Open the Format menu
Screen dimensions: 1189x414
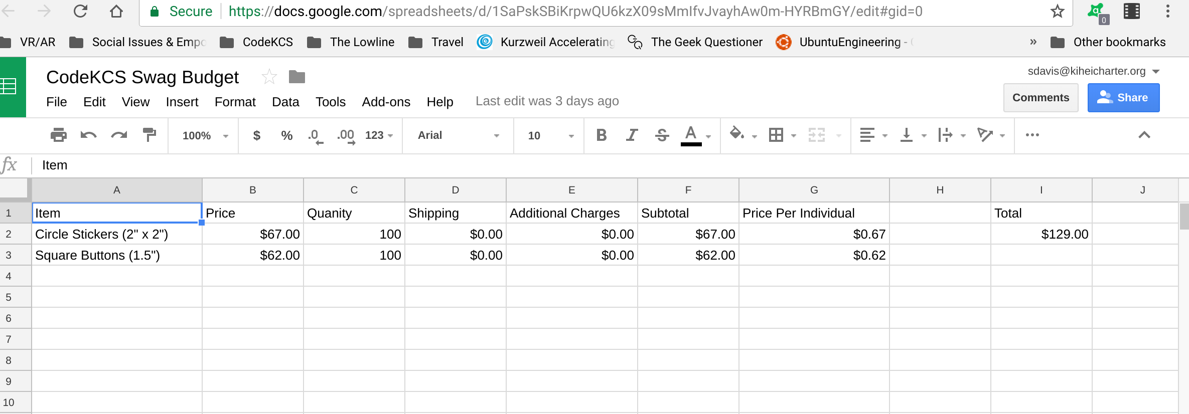235,102
